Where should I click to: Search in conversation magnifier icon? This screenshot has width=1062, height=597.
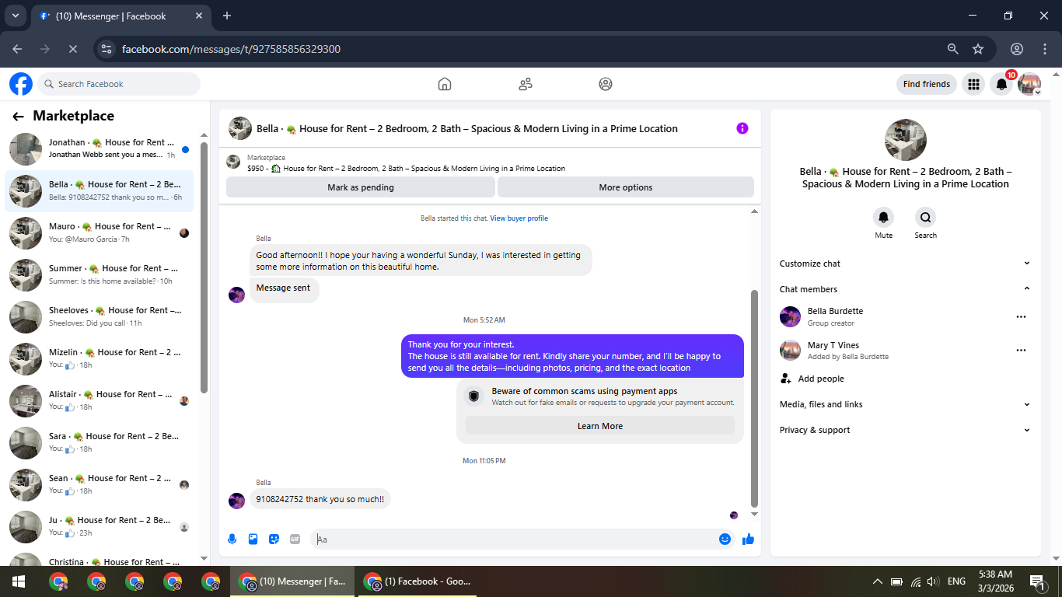(925, 218)
